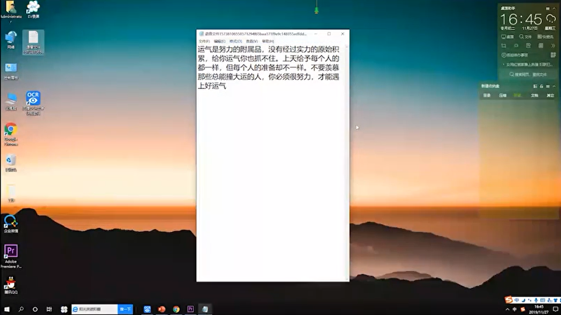Screen dimensions: 561x315
Task: Select the 企业微信 desktop icon
Action: click(x=11, y=223)
